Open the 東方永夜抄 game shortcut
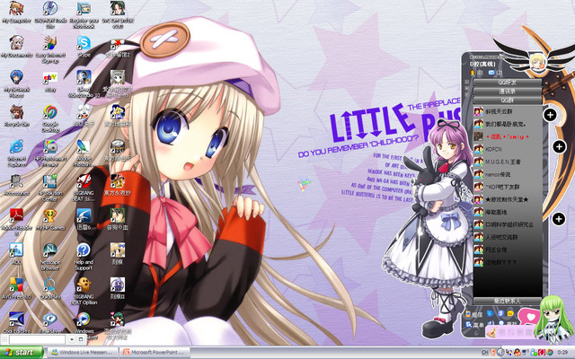 (x=118, y=185)
